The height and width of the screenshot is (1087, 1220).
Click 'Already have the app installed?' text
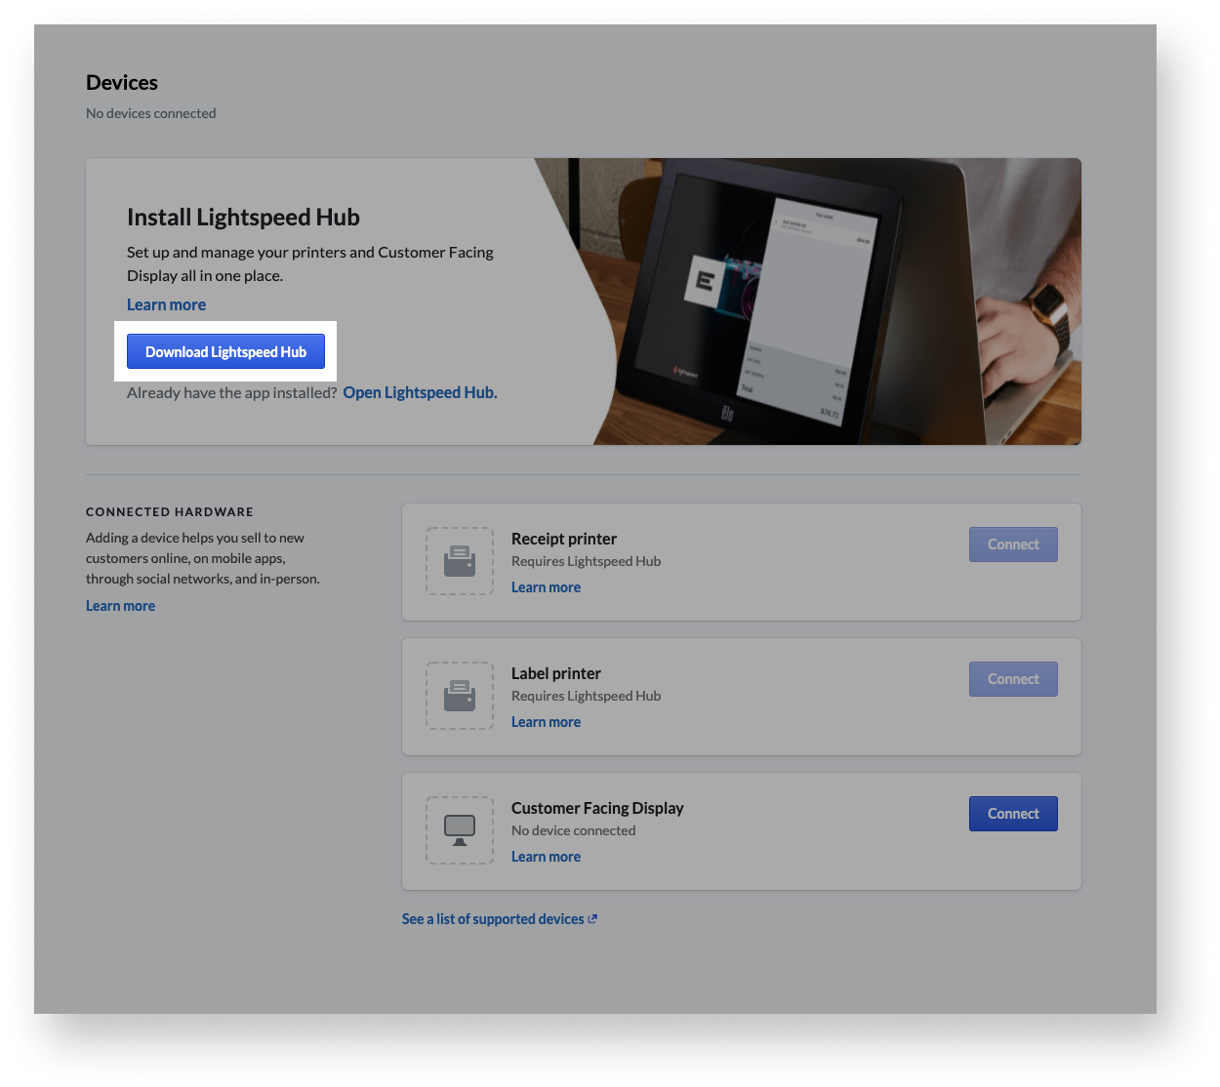click(x=232, y=392)
